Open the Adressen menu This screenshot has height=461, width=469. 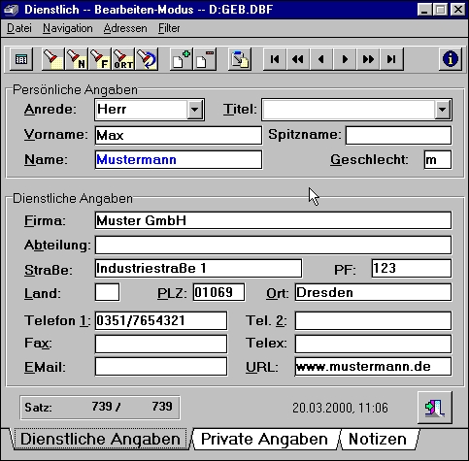coord(125,28)
